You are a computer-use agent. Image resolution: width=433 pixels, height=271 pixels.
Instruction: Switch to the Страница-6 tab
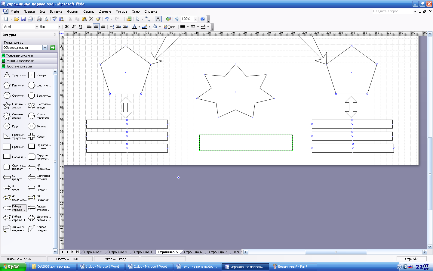[x=193, y=252]
